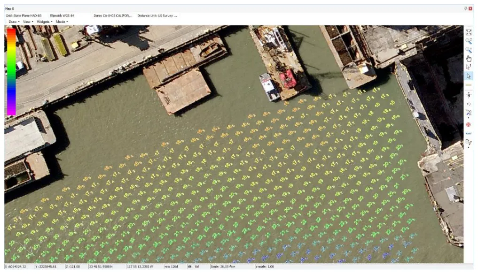This screenshot has height=274, width=478.
Task: Activate the pan hand tool
Action: click(469, 59)
